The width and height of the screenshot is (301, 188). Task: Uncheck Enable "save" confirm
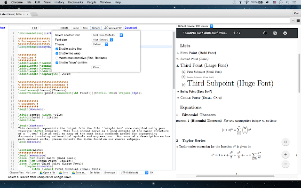pos(57,63)
